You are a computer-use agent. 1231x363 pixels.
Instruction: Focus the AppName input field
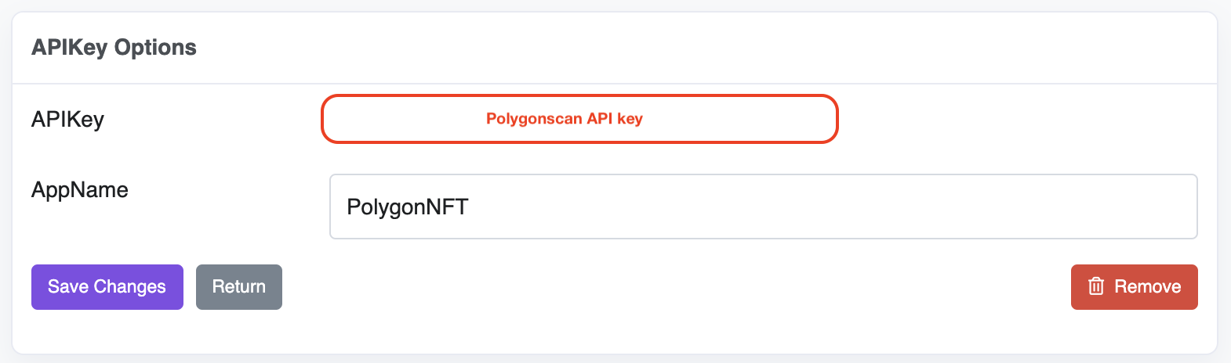[763, 207]
